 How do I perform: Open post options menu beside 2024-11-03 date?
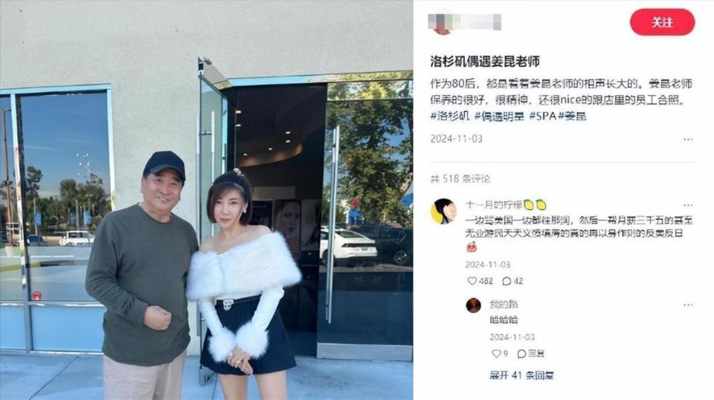point(688,139)
